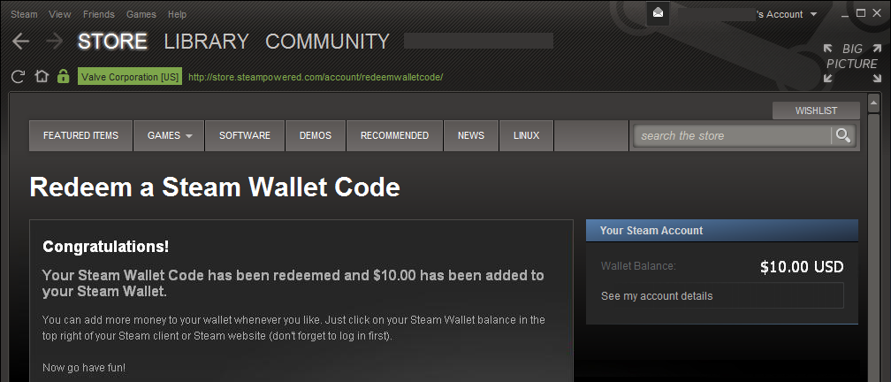Follow the See my account details link

click(657, 295)
